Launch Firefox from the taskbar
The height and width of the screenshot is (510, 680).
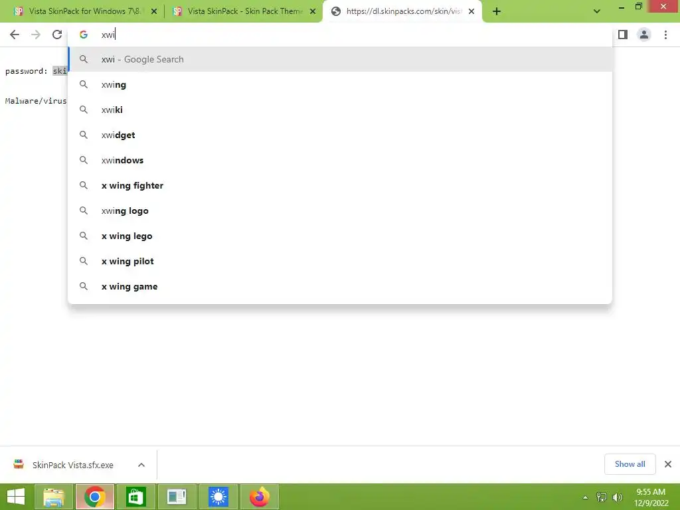(260, 497)
